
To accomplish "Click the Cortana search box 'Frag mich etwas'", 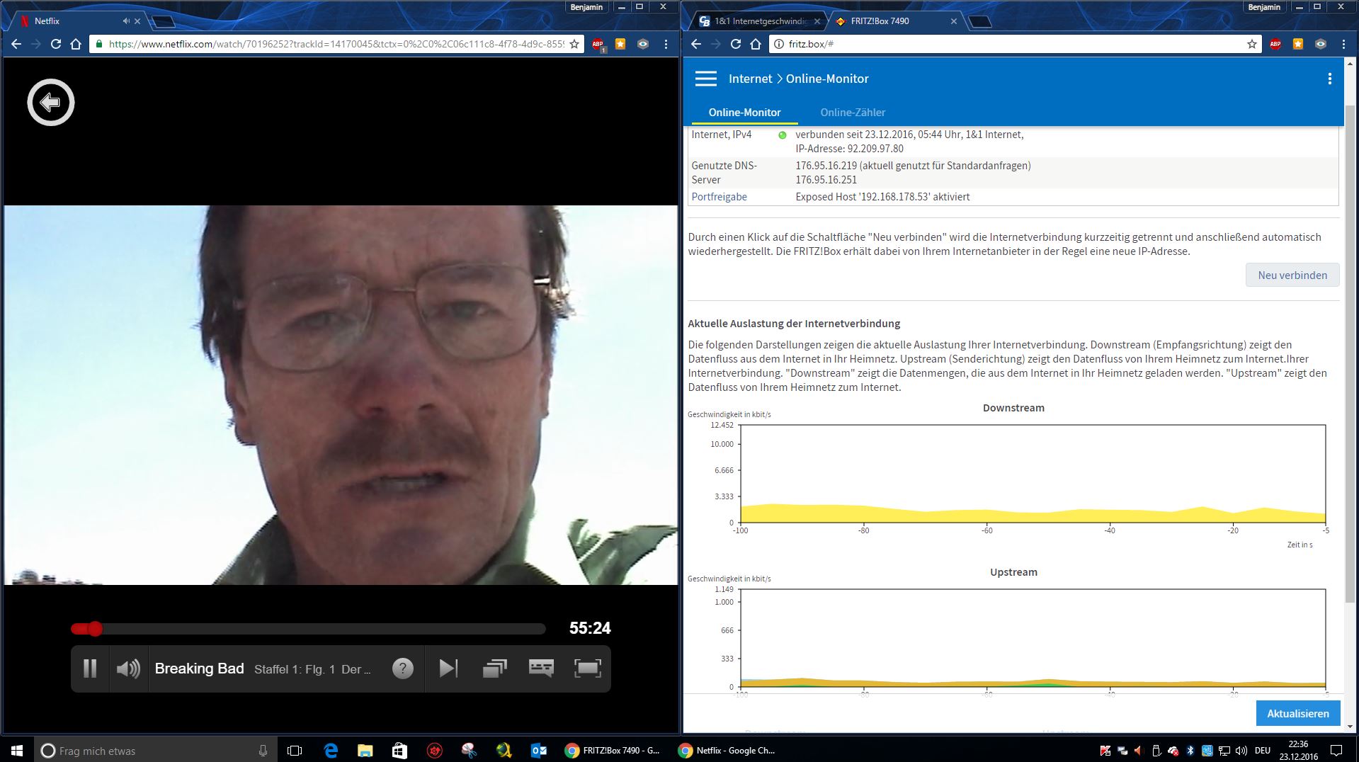I will pos(155,751).
